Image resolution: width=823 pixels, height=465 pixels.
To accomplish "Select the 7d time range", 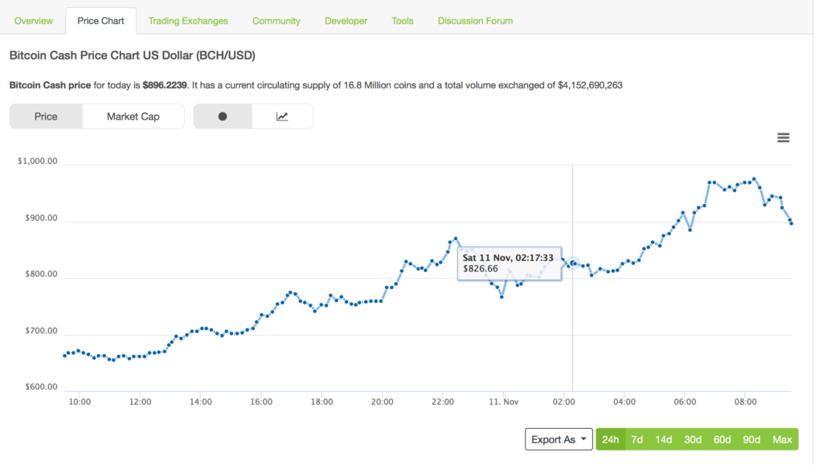I will click(637, 439).
